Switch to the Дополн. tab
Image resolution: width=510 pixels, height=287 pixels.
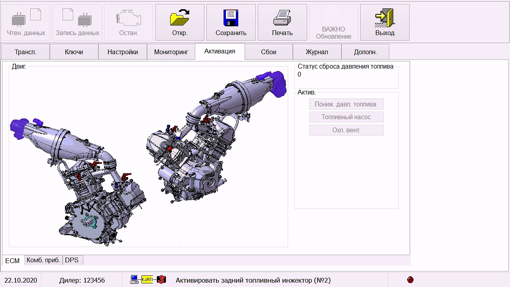365,52
